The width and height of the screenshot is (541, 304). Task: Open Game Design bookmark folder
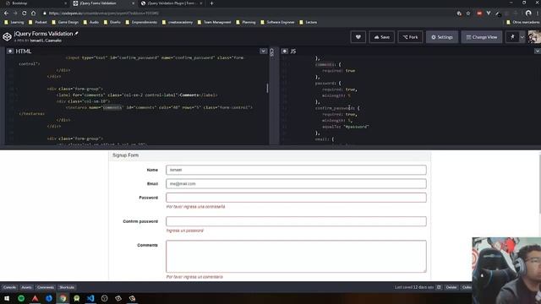pos(65,22)
